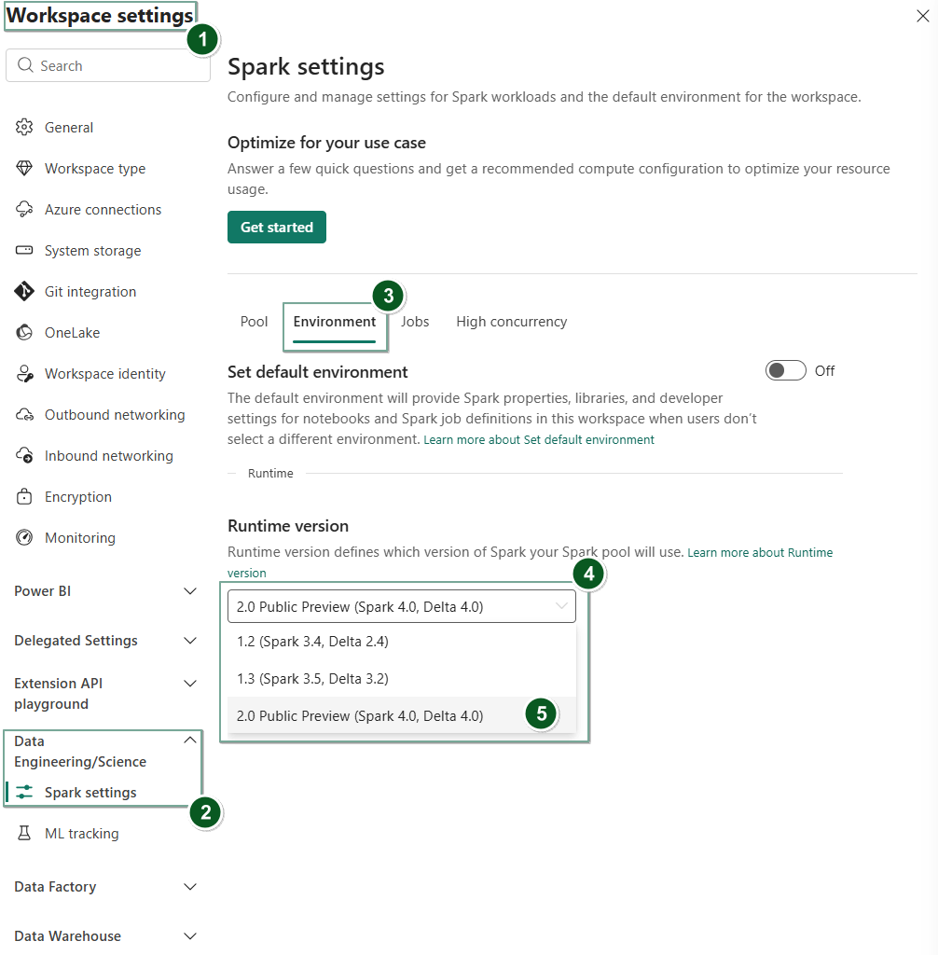Enable the Set default environment toggle
The image size is (938, 955).
pyautogui.click(x=785, y=370)
